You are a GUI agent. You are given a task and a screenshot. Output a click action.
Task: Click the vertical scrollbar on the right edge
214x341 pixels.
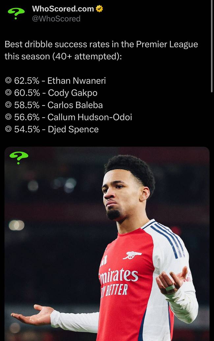211,46
